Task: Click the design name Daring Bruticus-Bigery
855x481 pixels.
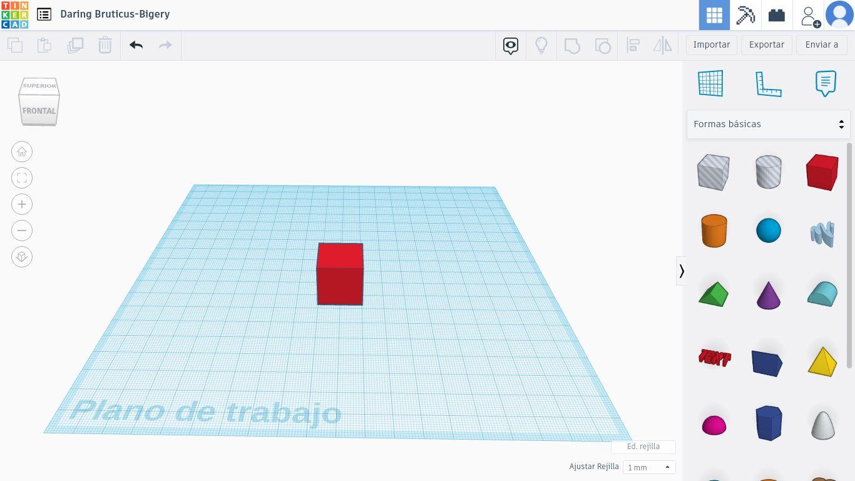Action: pyautogui.click(x=115, y=14)
